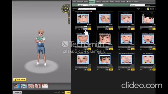Remove the white shoes from the outfit tray
Viewport: 168px width, 94px height.
(x=48, y=84)
